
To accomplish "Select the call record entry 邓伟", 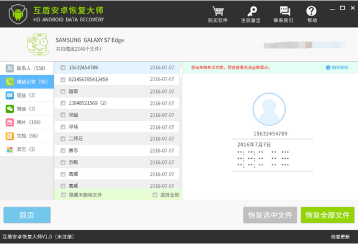I will tap(117, 126).
